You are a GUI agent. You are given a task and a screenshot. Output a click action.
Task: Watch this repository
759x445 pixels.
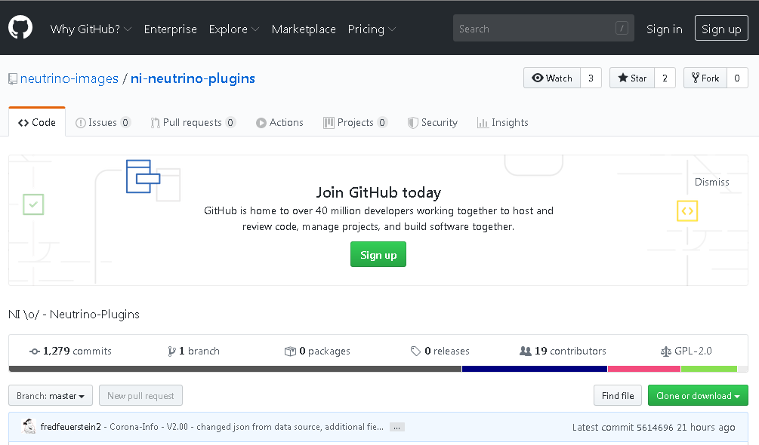click(x=552, y=78)
